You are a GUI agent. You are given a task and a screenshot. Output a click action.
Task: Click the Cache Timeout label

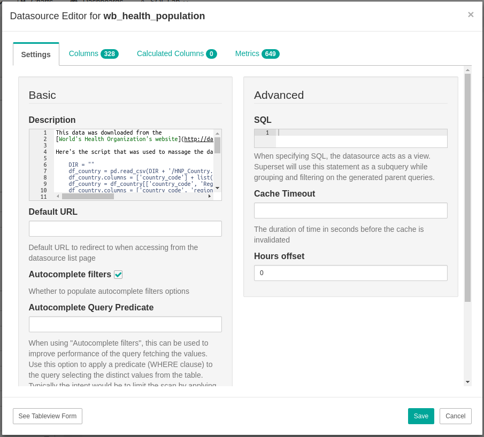[285, 193]
